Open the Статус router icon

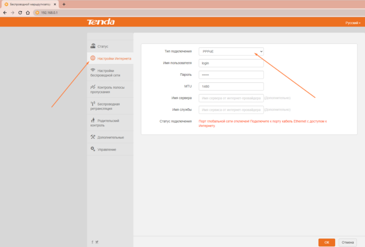93,46
